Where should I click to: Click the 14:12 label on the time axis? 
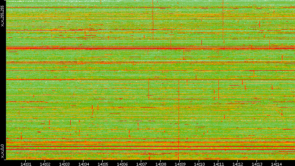click(238, 164)
